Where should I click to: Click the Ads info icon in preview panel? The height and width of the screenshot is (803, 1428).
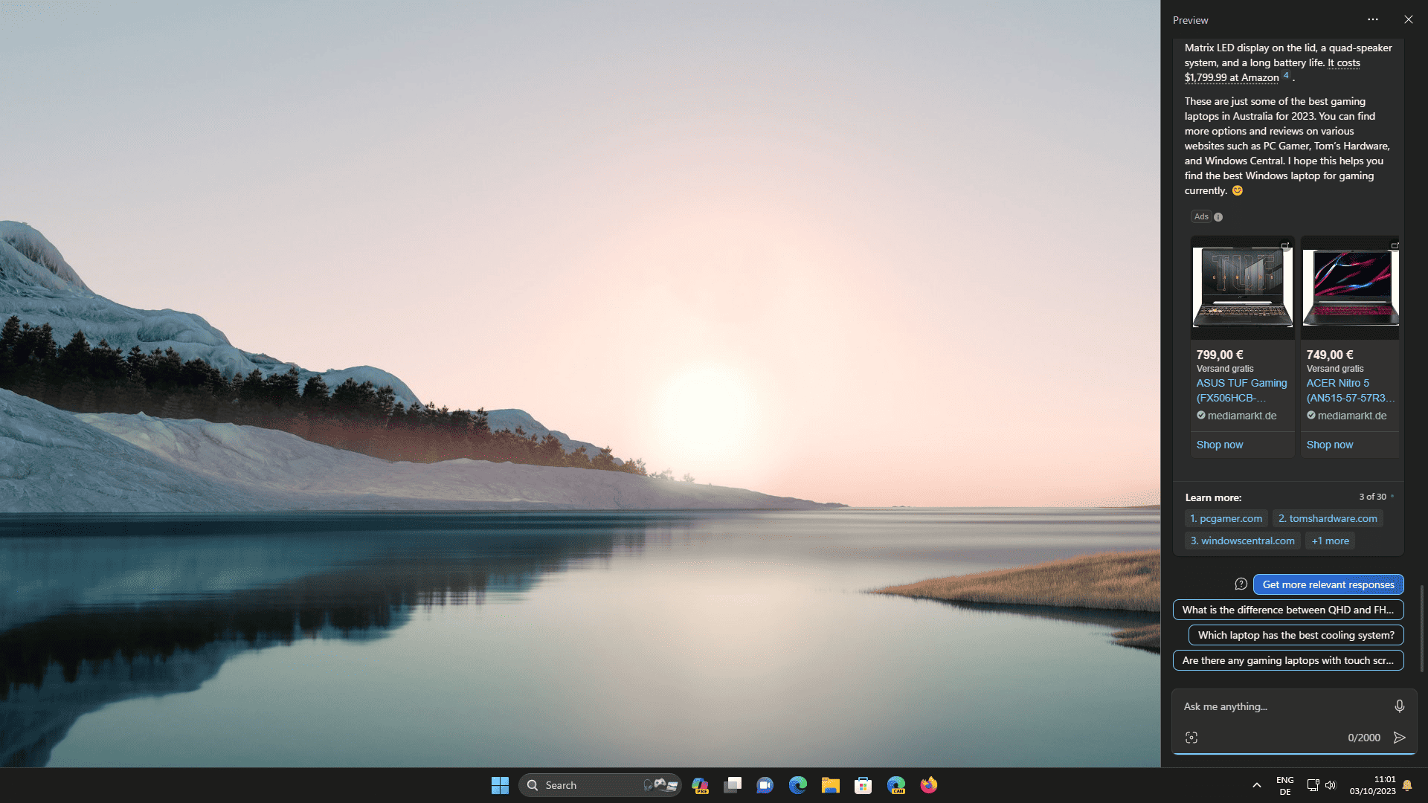tap(1218, 216)
